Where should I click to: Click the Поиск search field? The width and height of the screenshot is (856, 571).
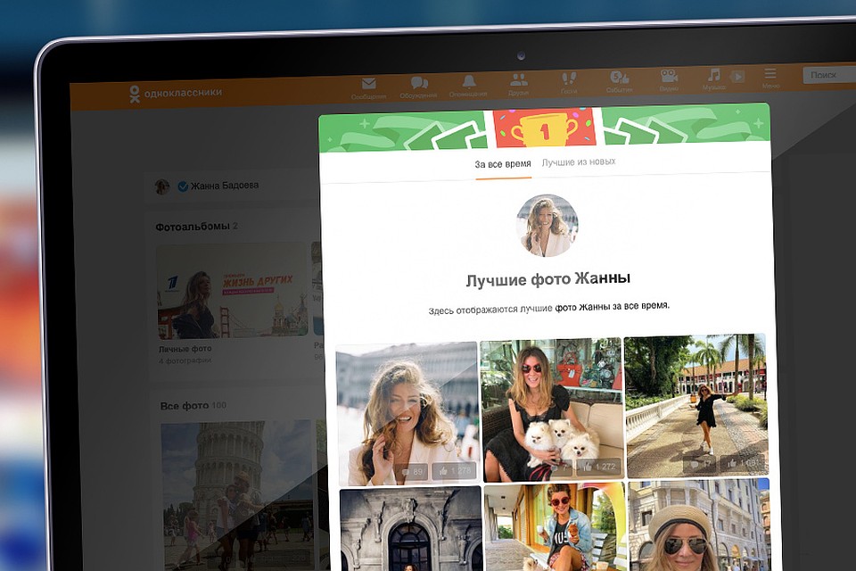(829, 75)
